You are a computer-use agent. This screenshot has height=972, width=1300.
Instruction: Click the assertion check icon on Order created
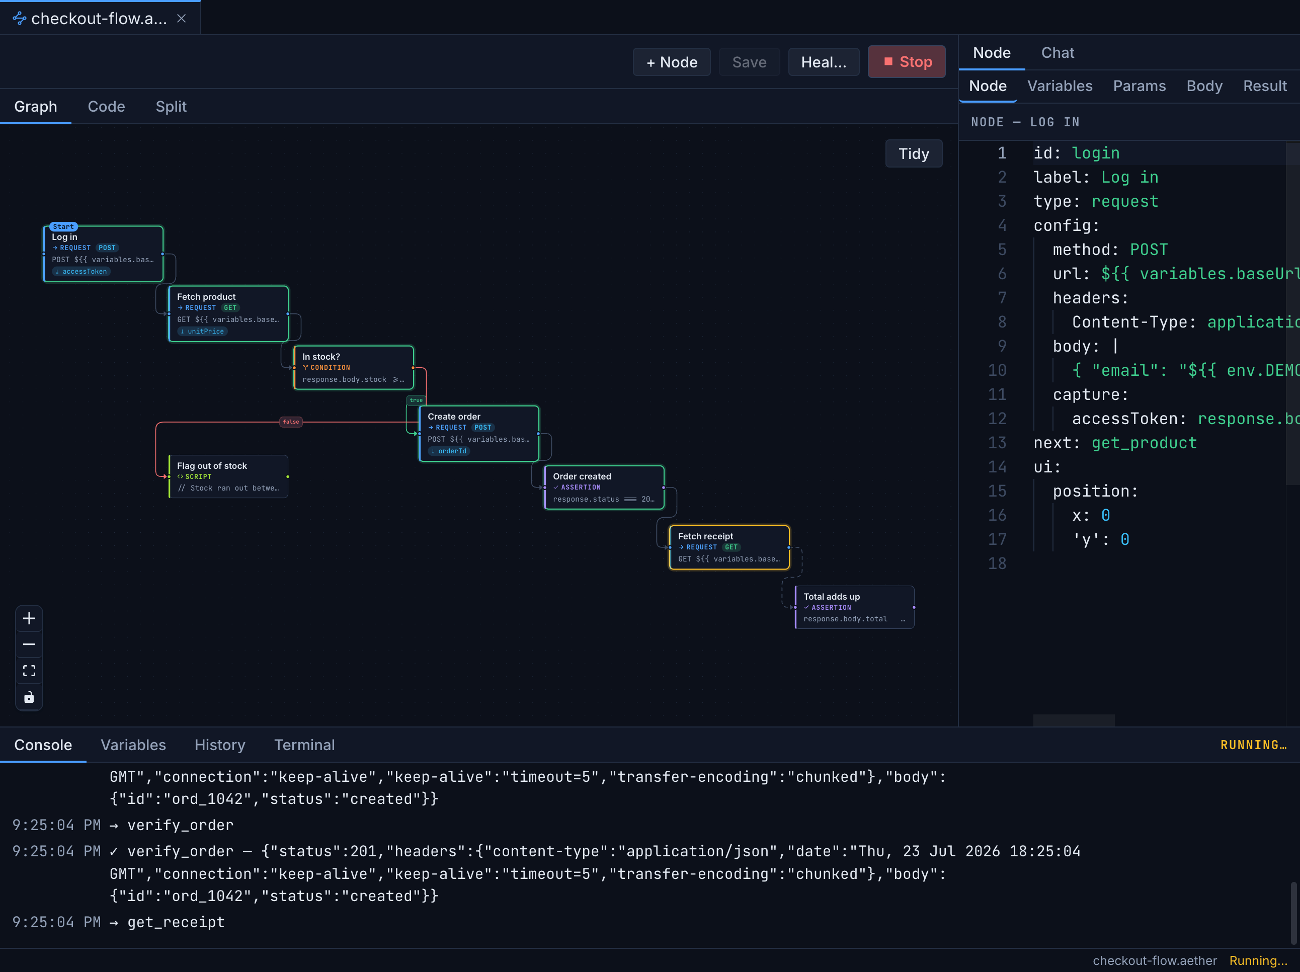pos(556,487)
